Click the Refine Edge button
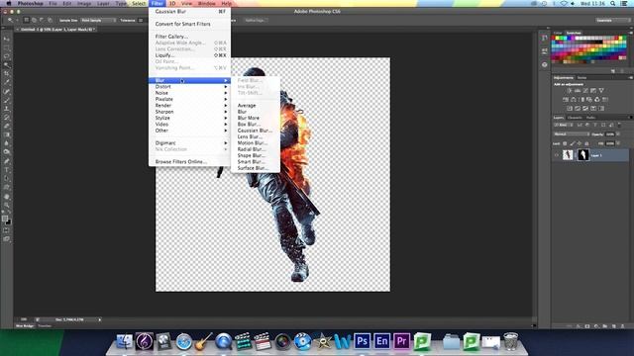The height and width of the screenshot is (356, 634). pyautogui.click(x=255, y=20)
